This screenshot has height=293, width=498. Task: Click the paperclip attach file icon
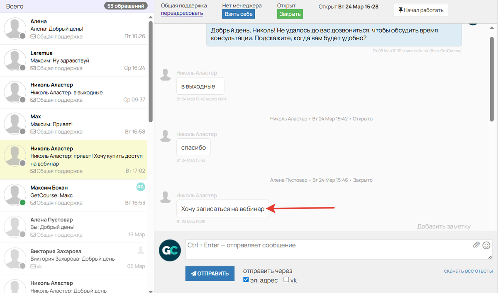coord(476,245)
